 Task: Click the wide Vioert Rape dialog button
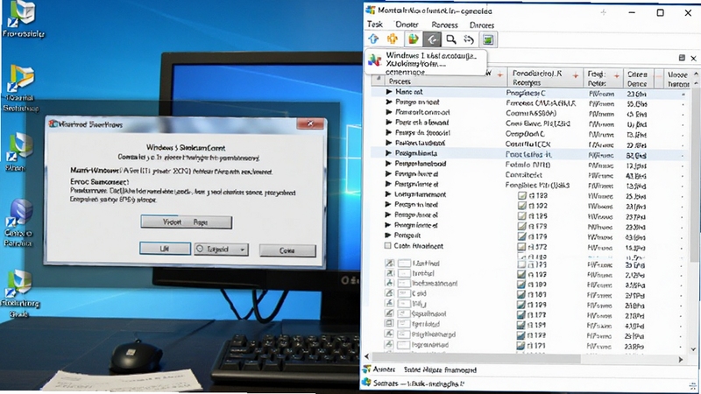[x=187, y=222]
